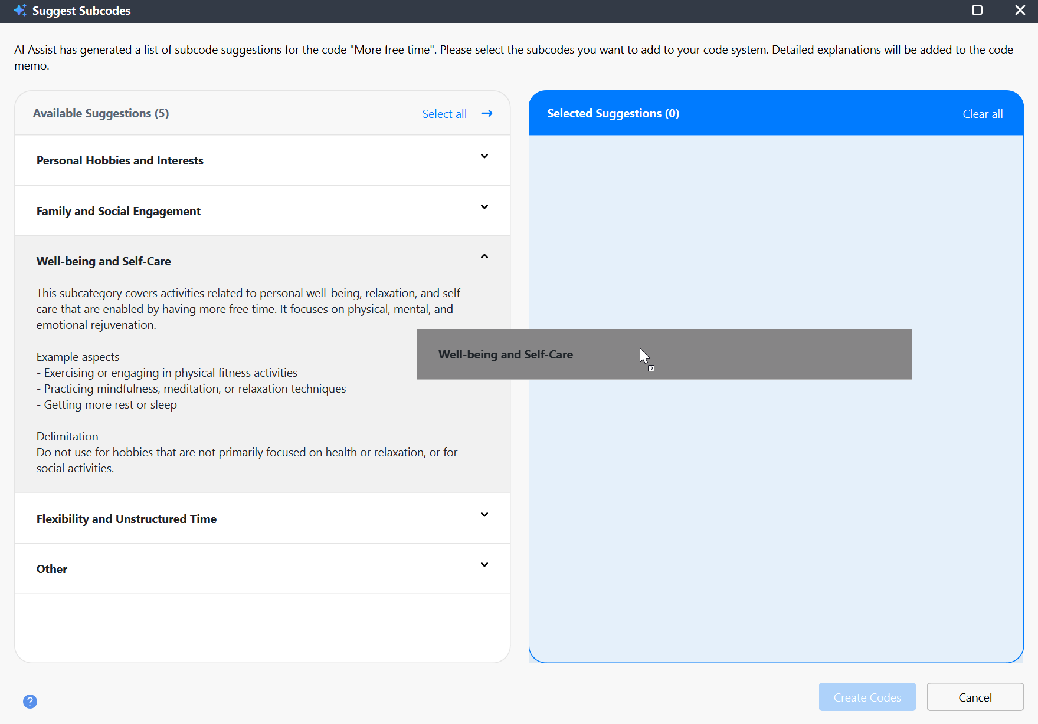
Task: Click the Available Suggestions heading
Action: [101, 113]
